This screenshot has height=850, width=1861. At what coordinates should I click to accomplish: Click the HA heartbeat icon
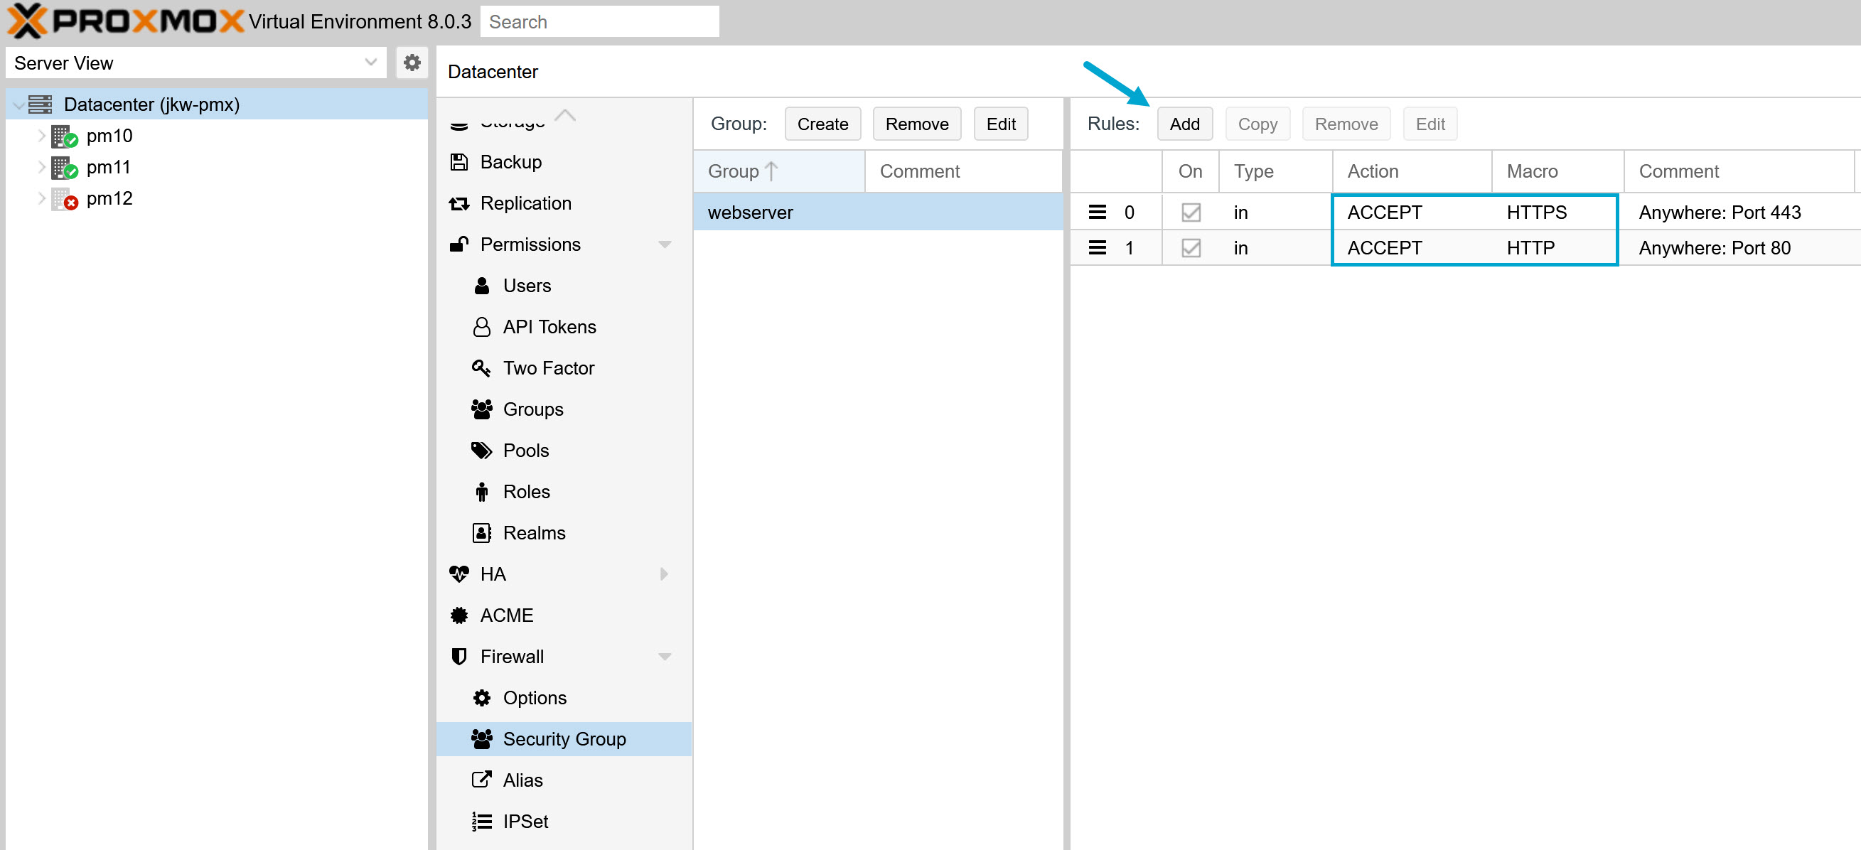tap(458, 574)
